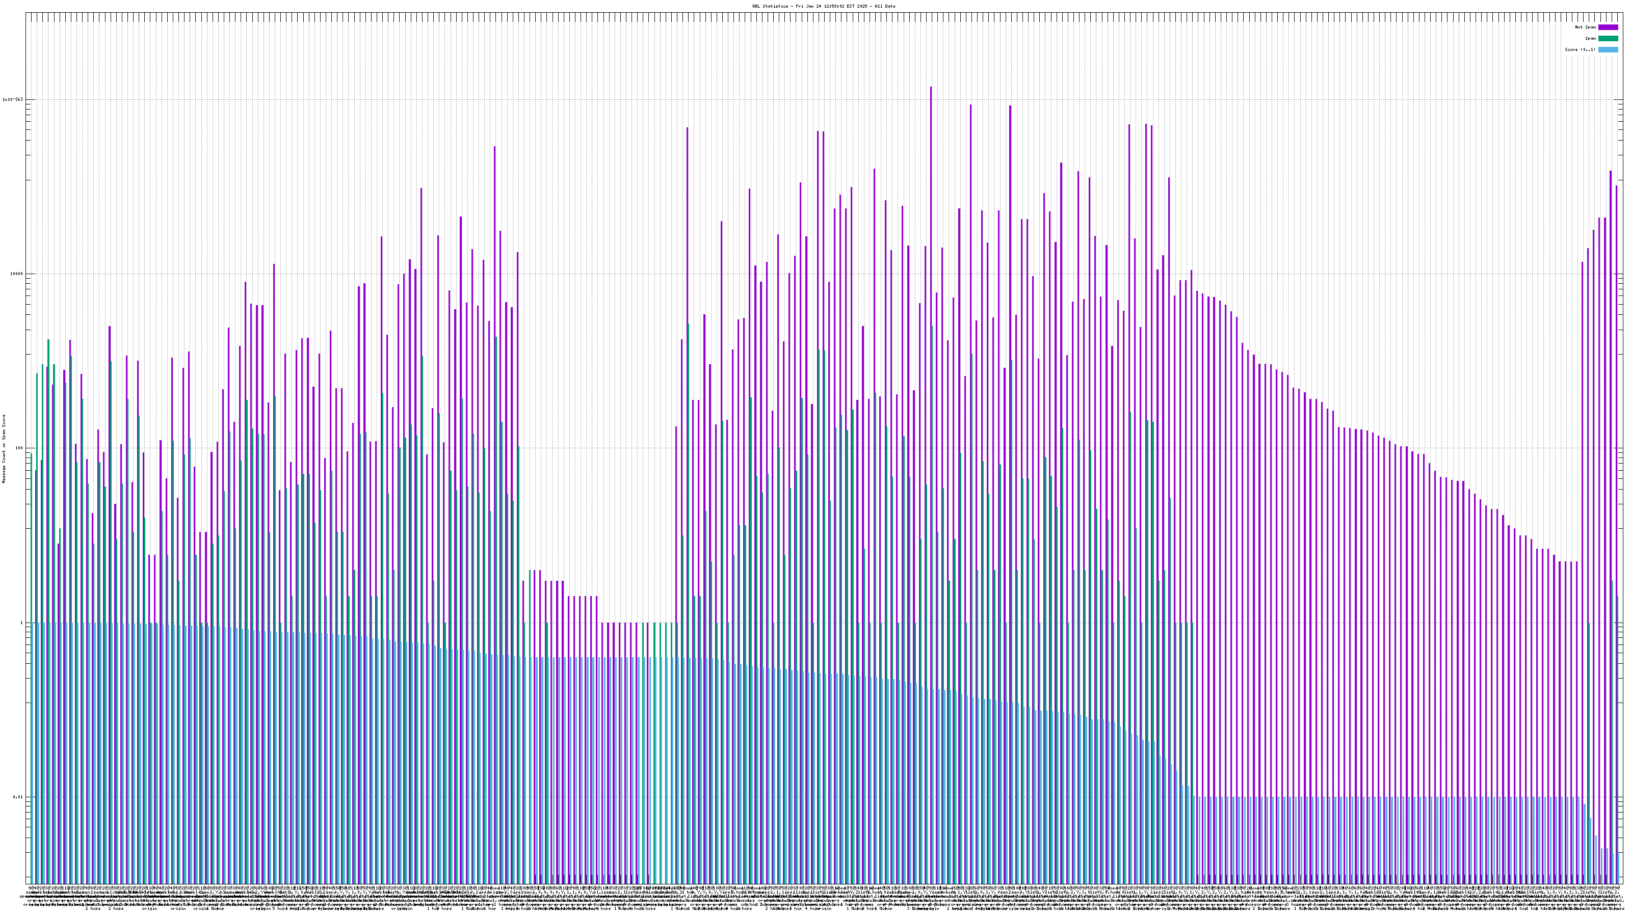Screen dimensions: 1631x917
Task: Click the blue Score legend swatch
Action: [x=1608, y=49]
